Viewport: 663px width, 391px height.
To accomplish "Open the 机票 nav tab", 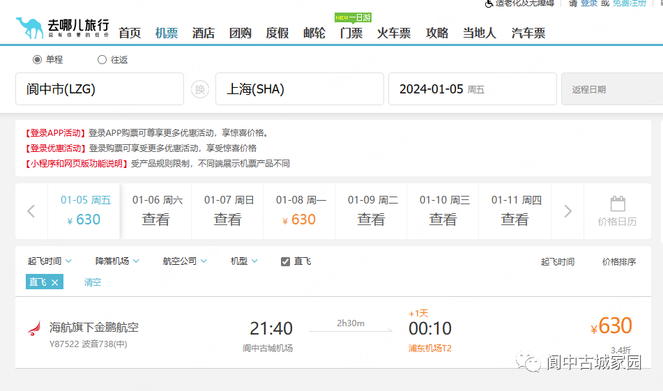I will (x=166, y=33).
